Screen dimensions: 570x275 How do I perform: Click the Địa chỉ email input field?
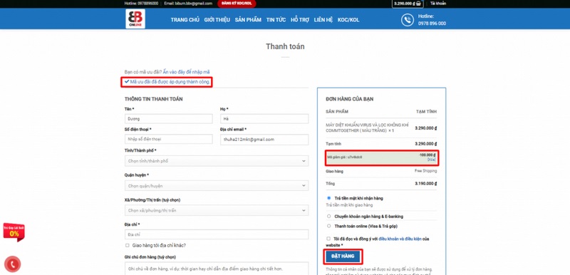(264, 140)
